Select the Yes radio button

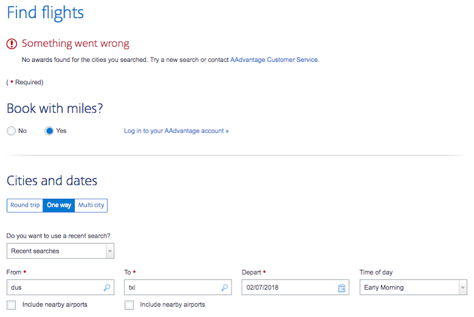pos(49,131)
